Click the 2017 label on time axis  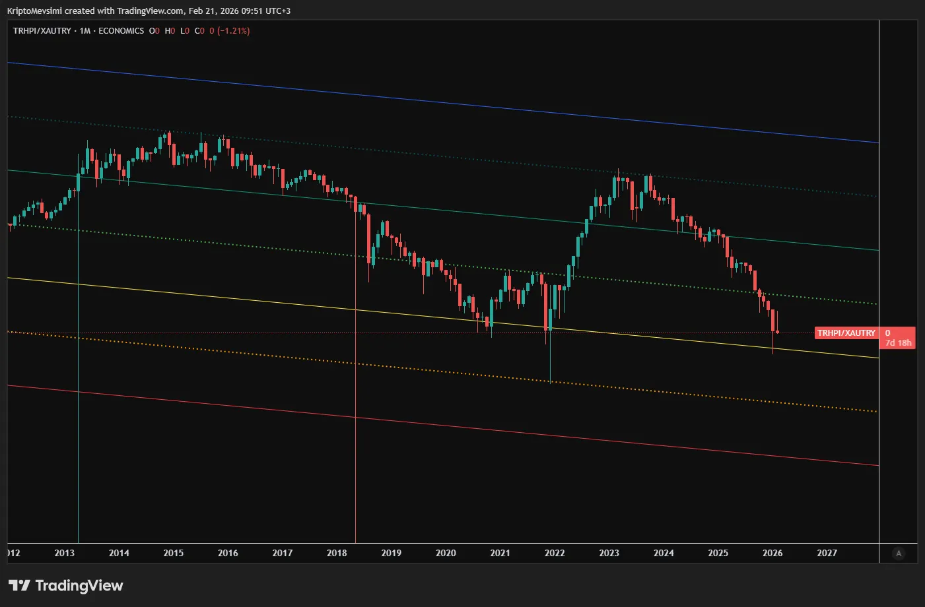[283, 553]
